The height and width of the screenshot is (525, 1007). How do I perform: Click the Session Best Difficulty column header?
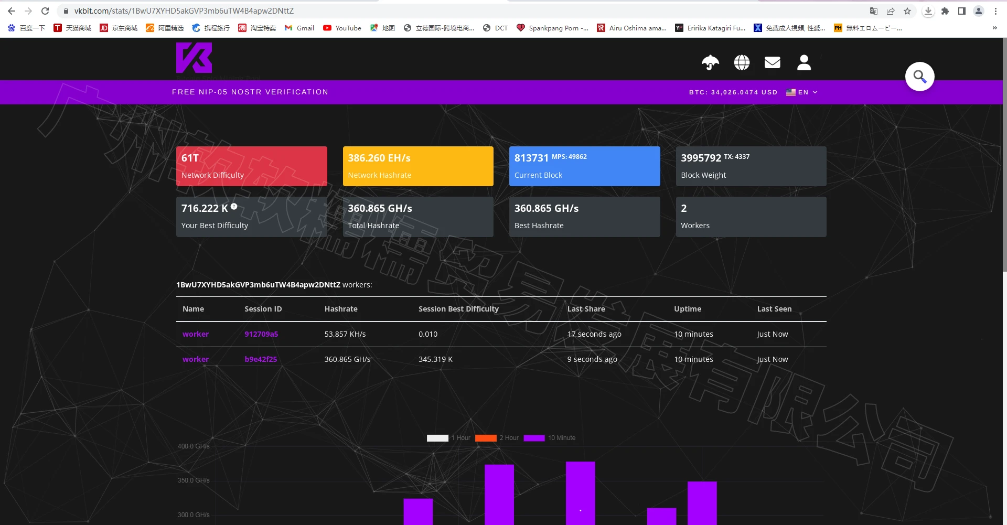coord(458,309)
